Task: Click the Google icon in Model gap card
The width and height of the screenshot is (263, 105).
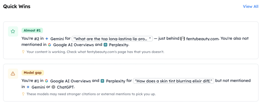Action: [46, 81]
